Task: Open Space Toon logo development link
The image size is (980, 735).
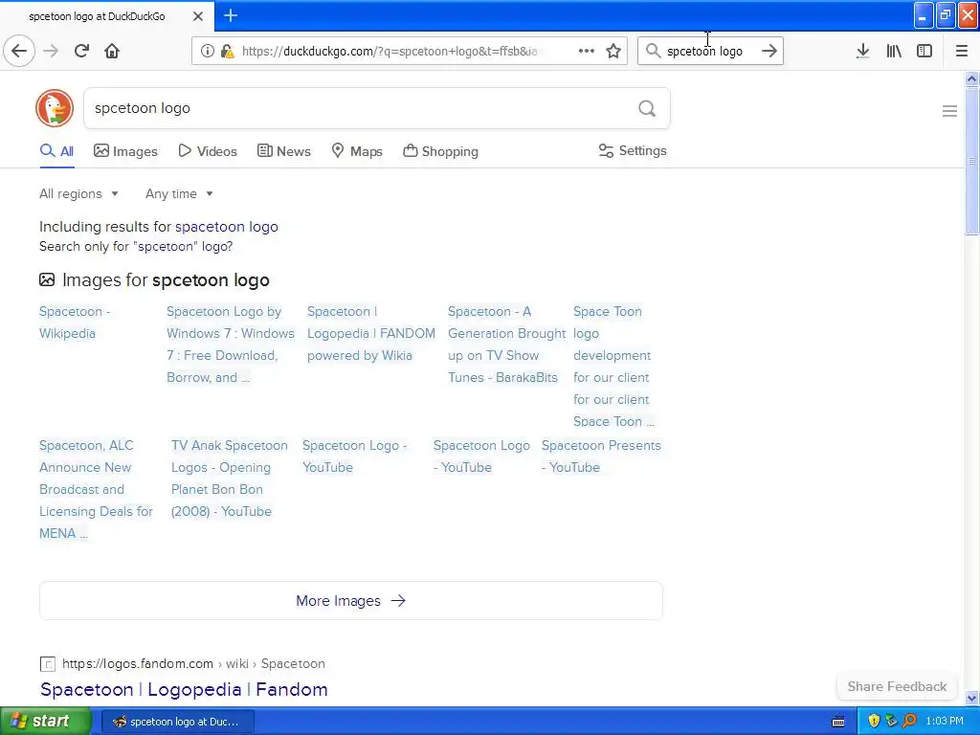Action: [613, 367]
